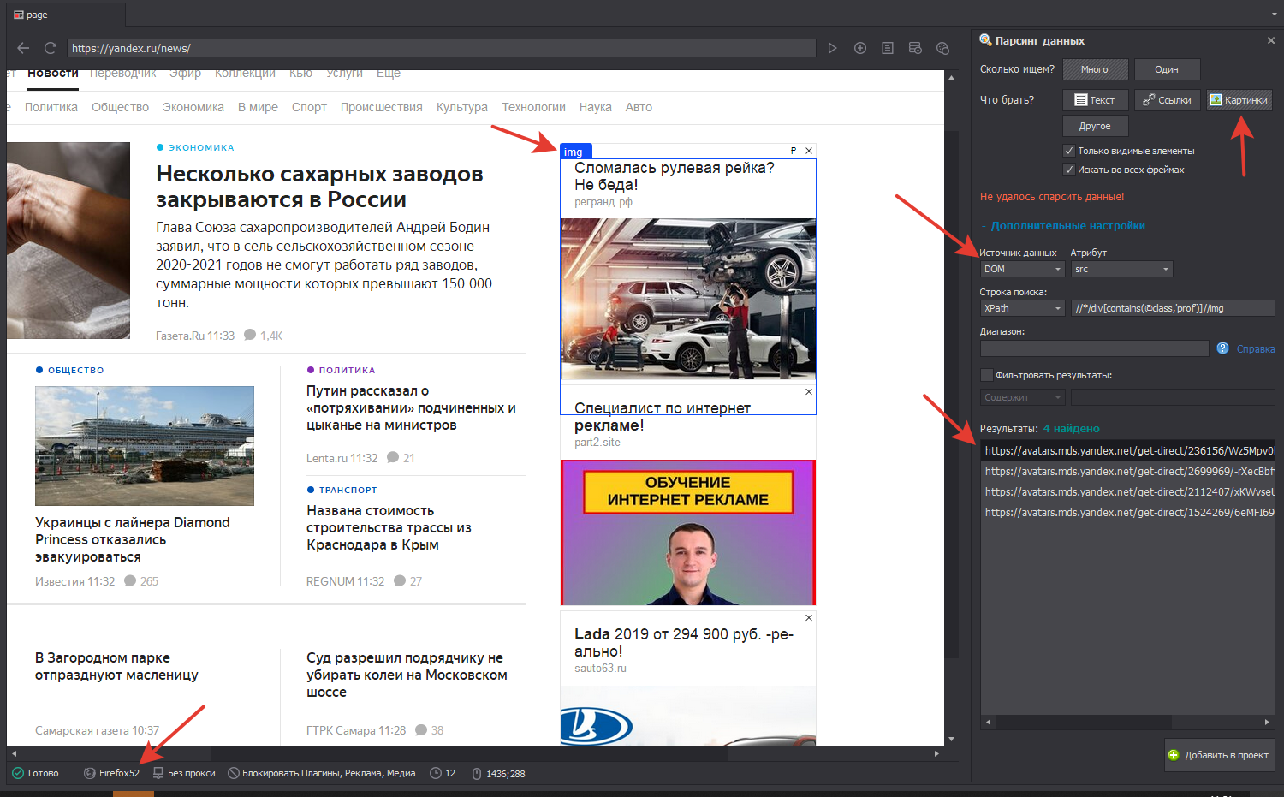Click the plus-circle icon in the browser toolbar
Screen dimensions: 1284x797
(x=860, y=48)
